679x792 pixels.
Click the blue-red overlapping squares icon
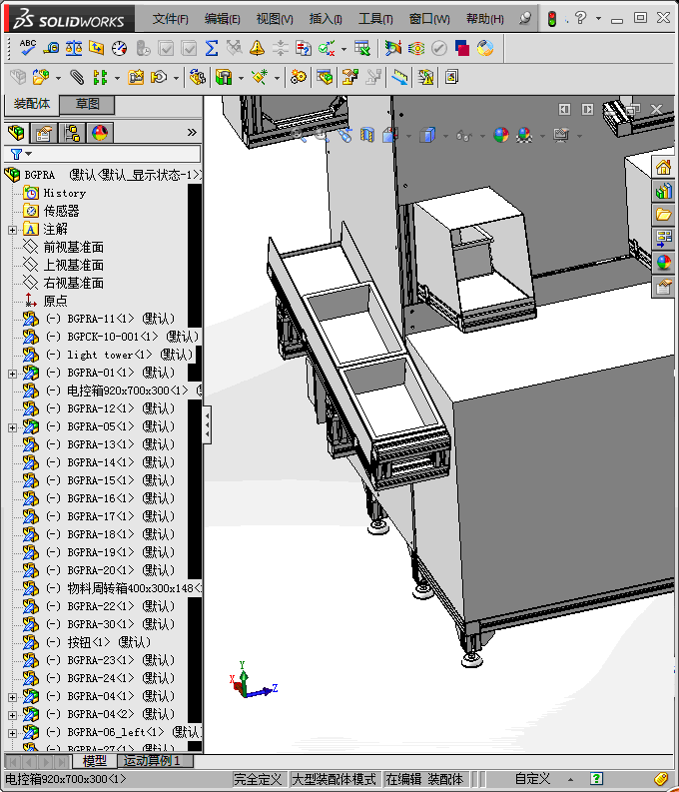462,48
